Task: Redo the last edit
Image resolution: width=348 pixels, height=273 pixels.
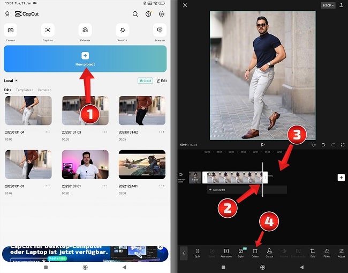Action: tap(333, 144)
